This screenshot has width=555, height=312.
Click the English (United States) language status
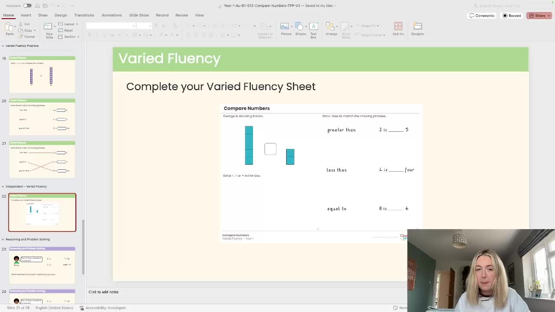point(54,308)
